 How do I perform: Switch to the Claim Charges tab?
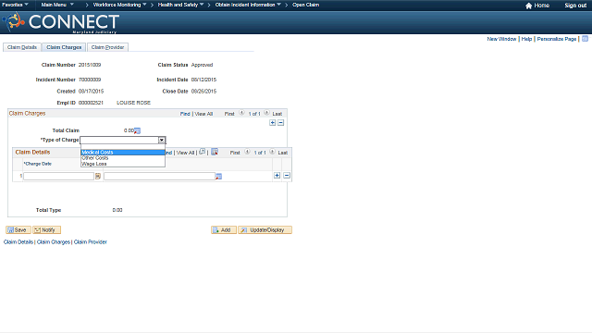tap(64, 47)
